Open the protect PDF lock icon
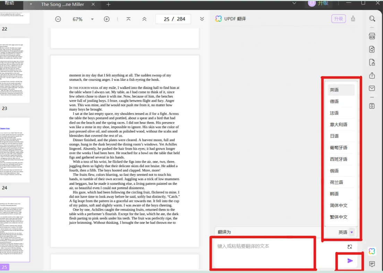This screenshot has height=273, width=383. [372, 63]
